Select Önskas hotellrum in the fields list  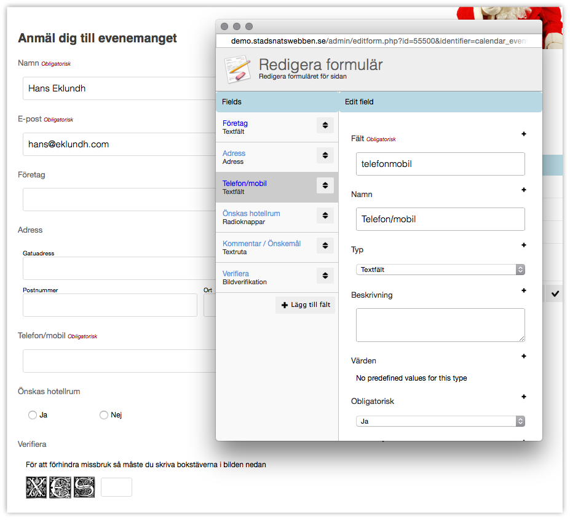pos(251,214)
